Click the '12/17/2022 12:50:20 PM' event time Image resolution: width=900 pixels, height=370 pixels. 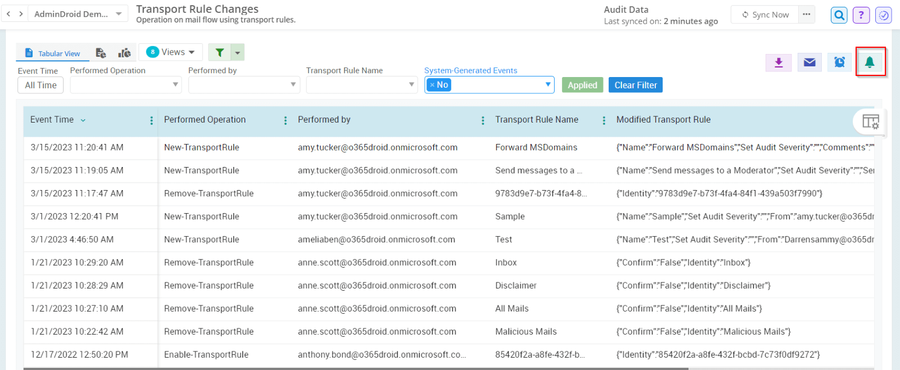(x=79, y=355)
